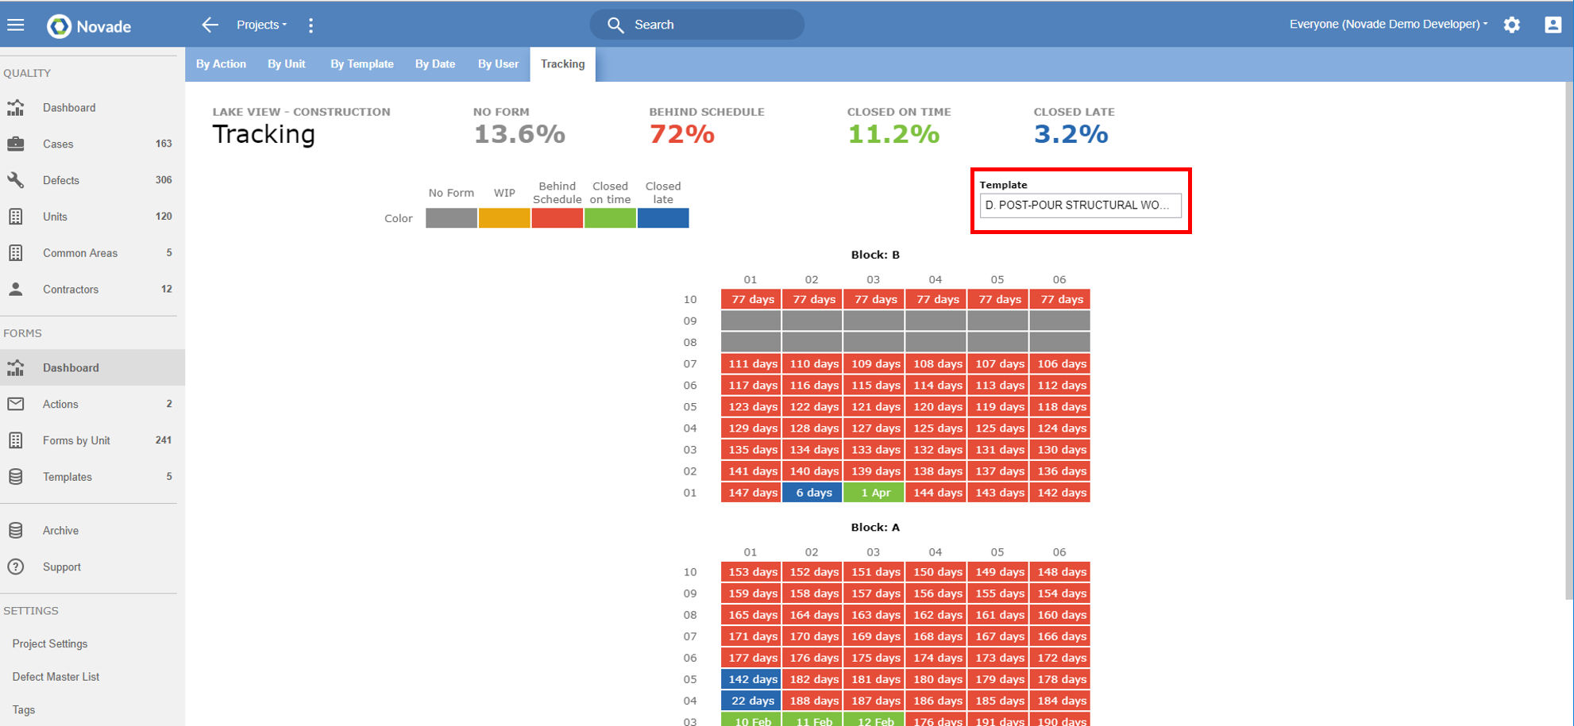Open the Actions envelope icon

point(16,404)
